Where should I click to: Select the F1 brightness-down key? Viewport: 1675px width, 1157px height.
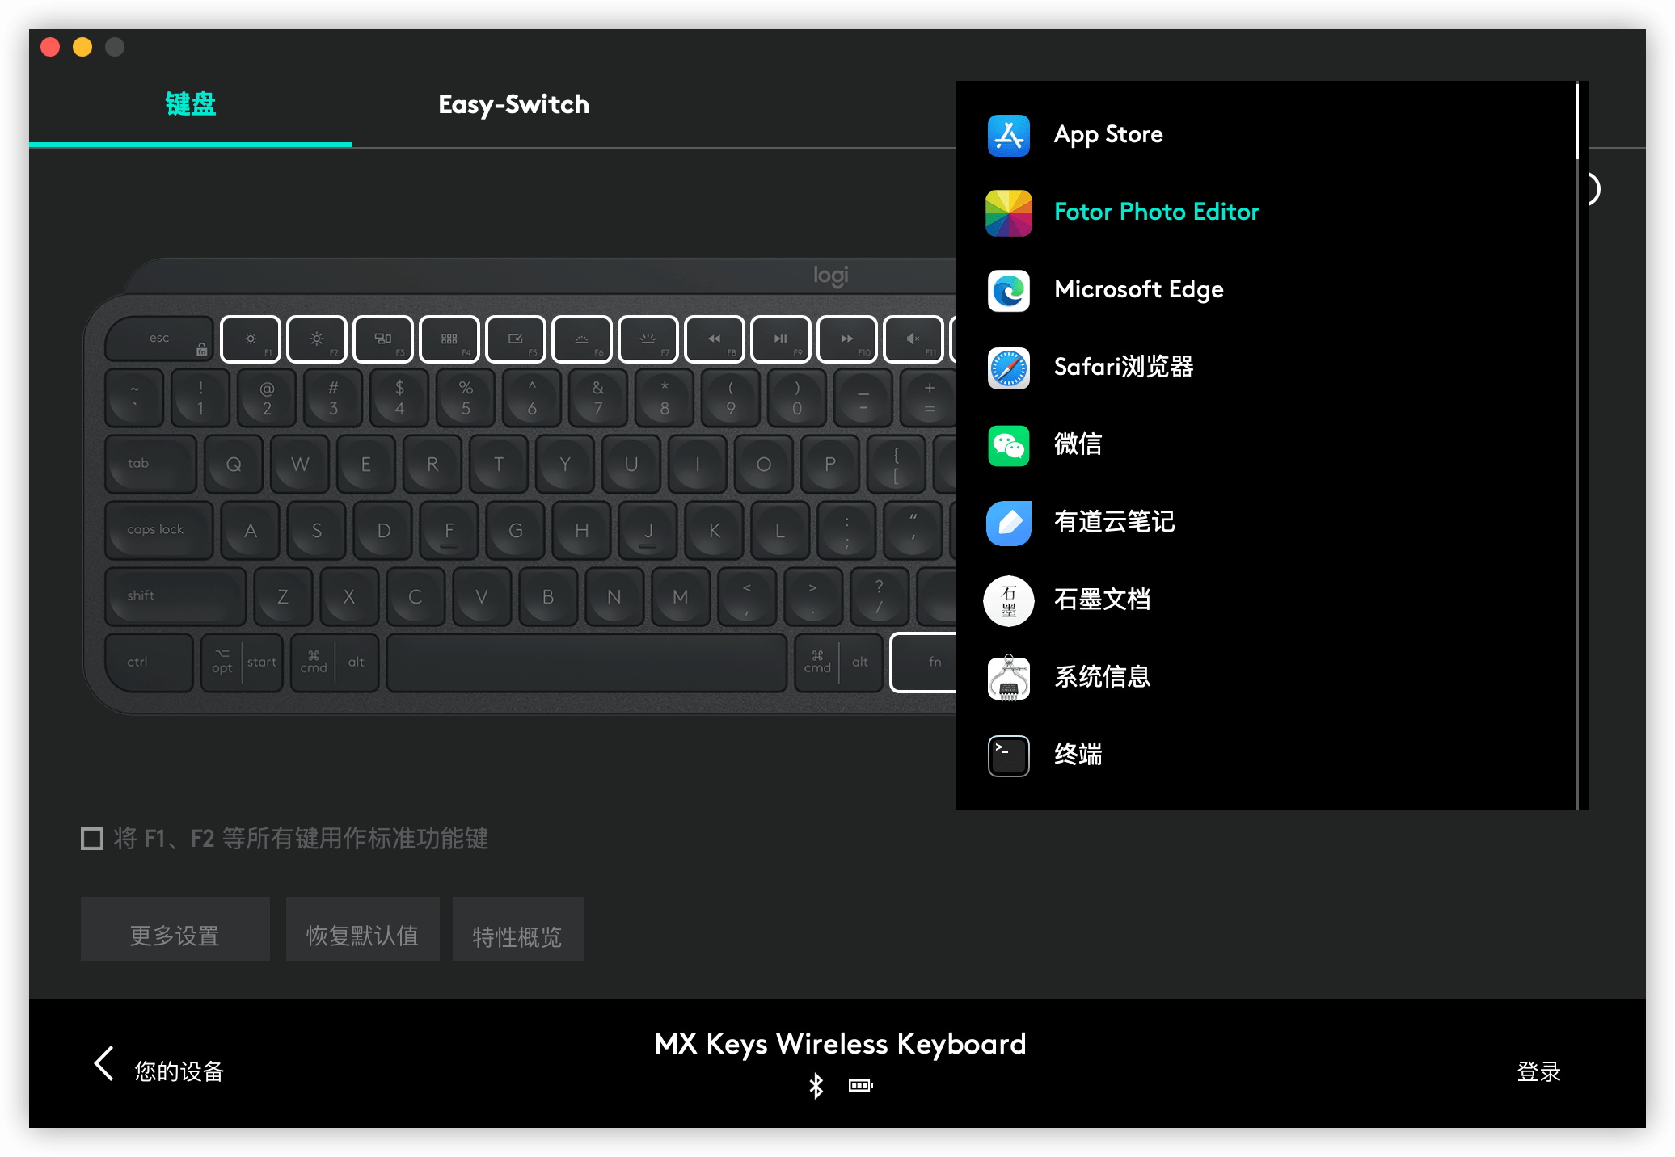click(x=251, y=339)
